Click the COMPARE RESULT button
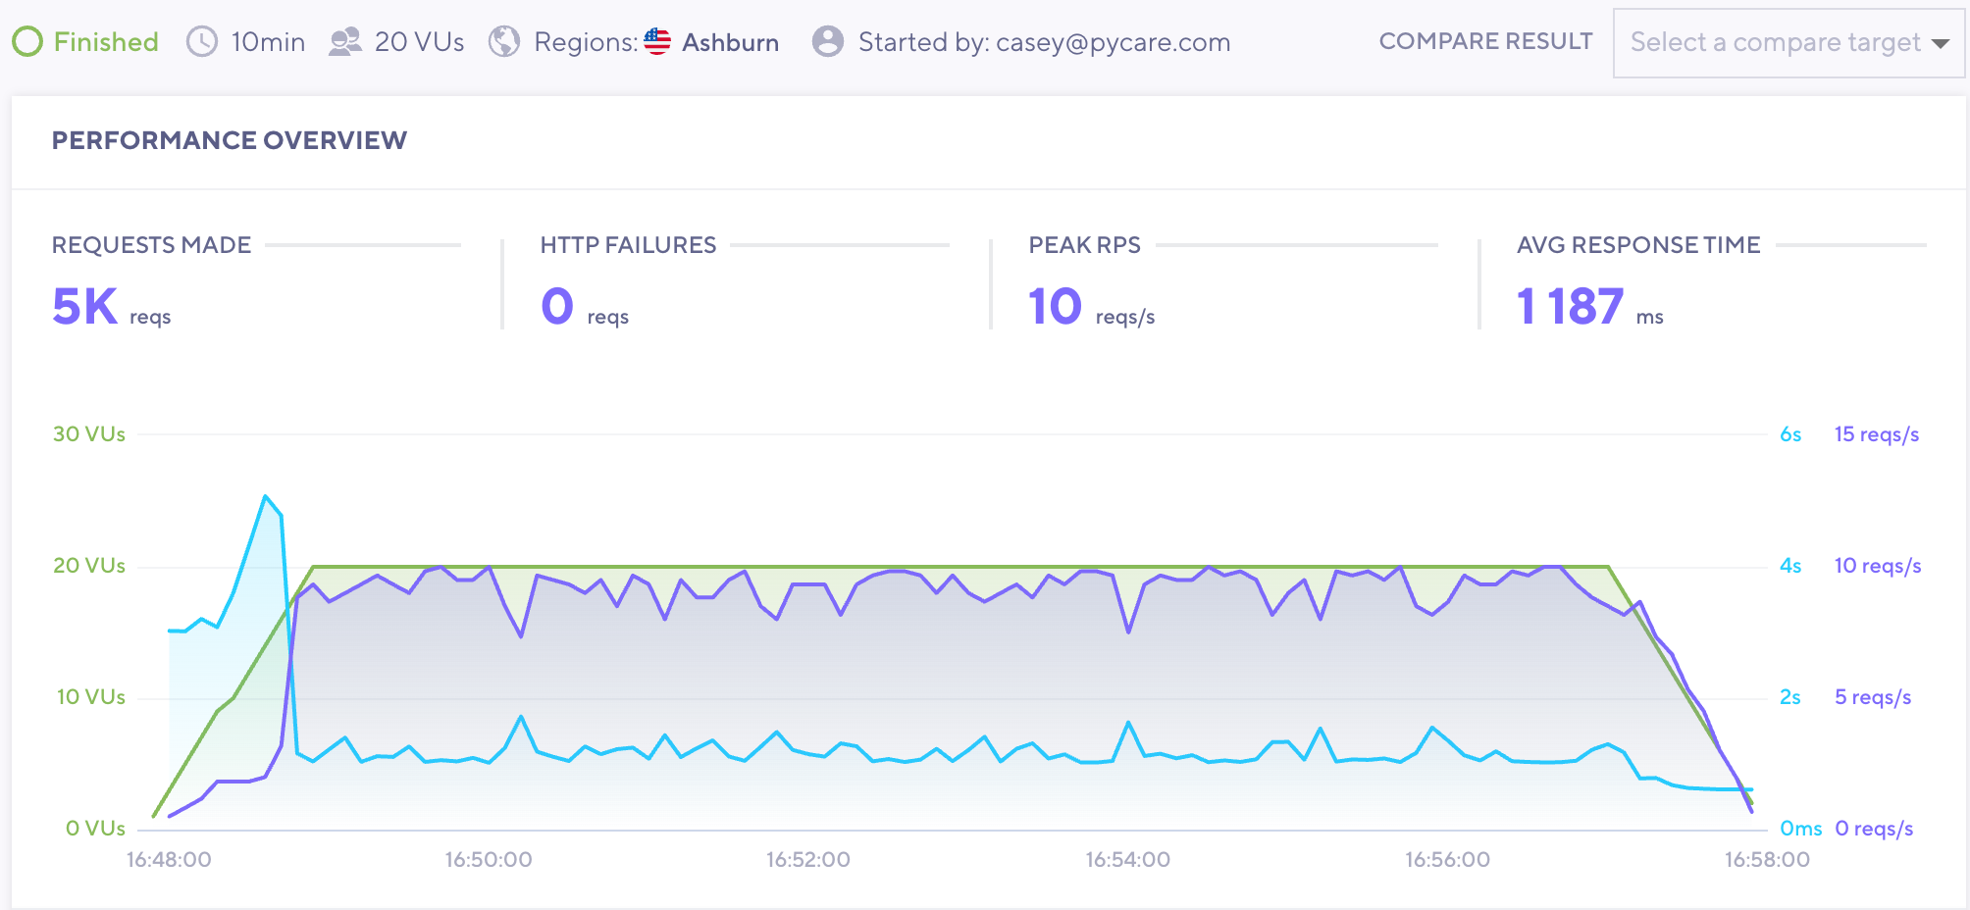 [x=1485, y=41]
